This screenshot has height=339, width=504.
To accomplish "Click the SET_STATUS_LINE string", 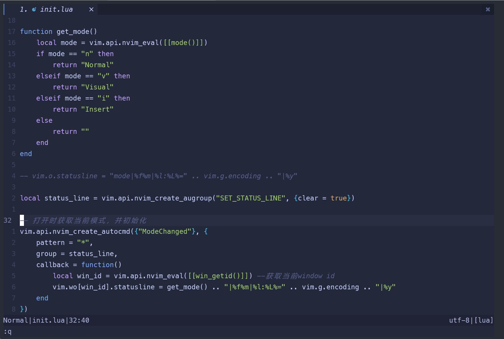I will tap(251, 198).
